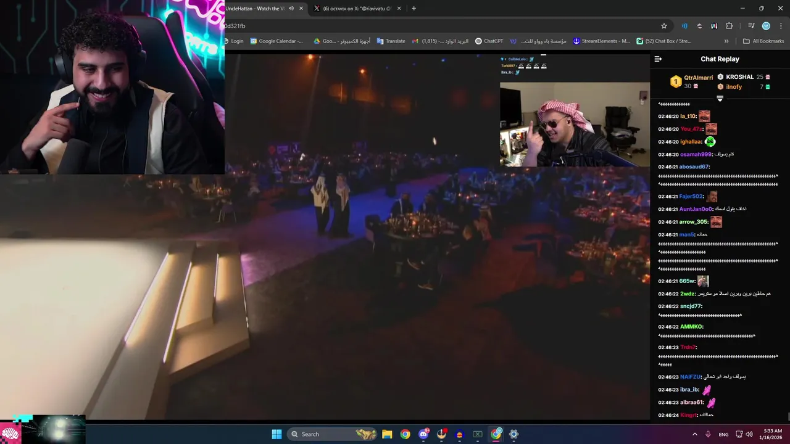Open the Extensions puzzle-piece menu

click(730, 26)
